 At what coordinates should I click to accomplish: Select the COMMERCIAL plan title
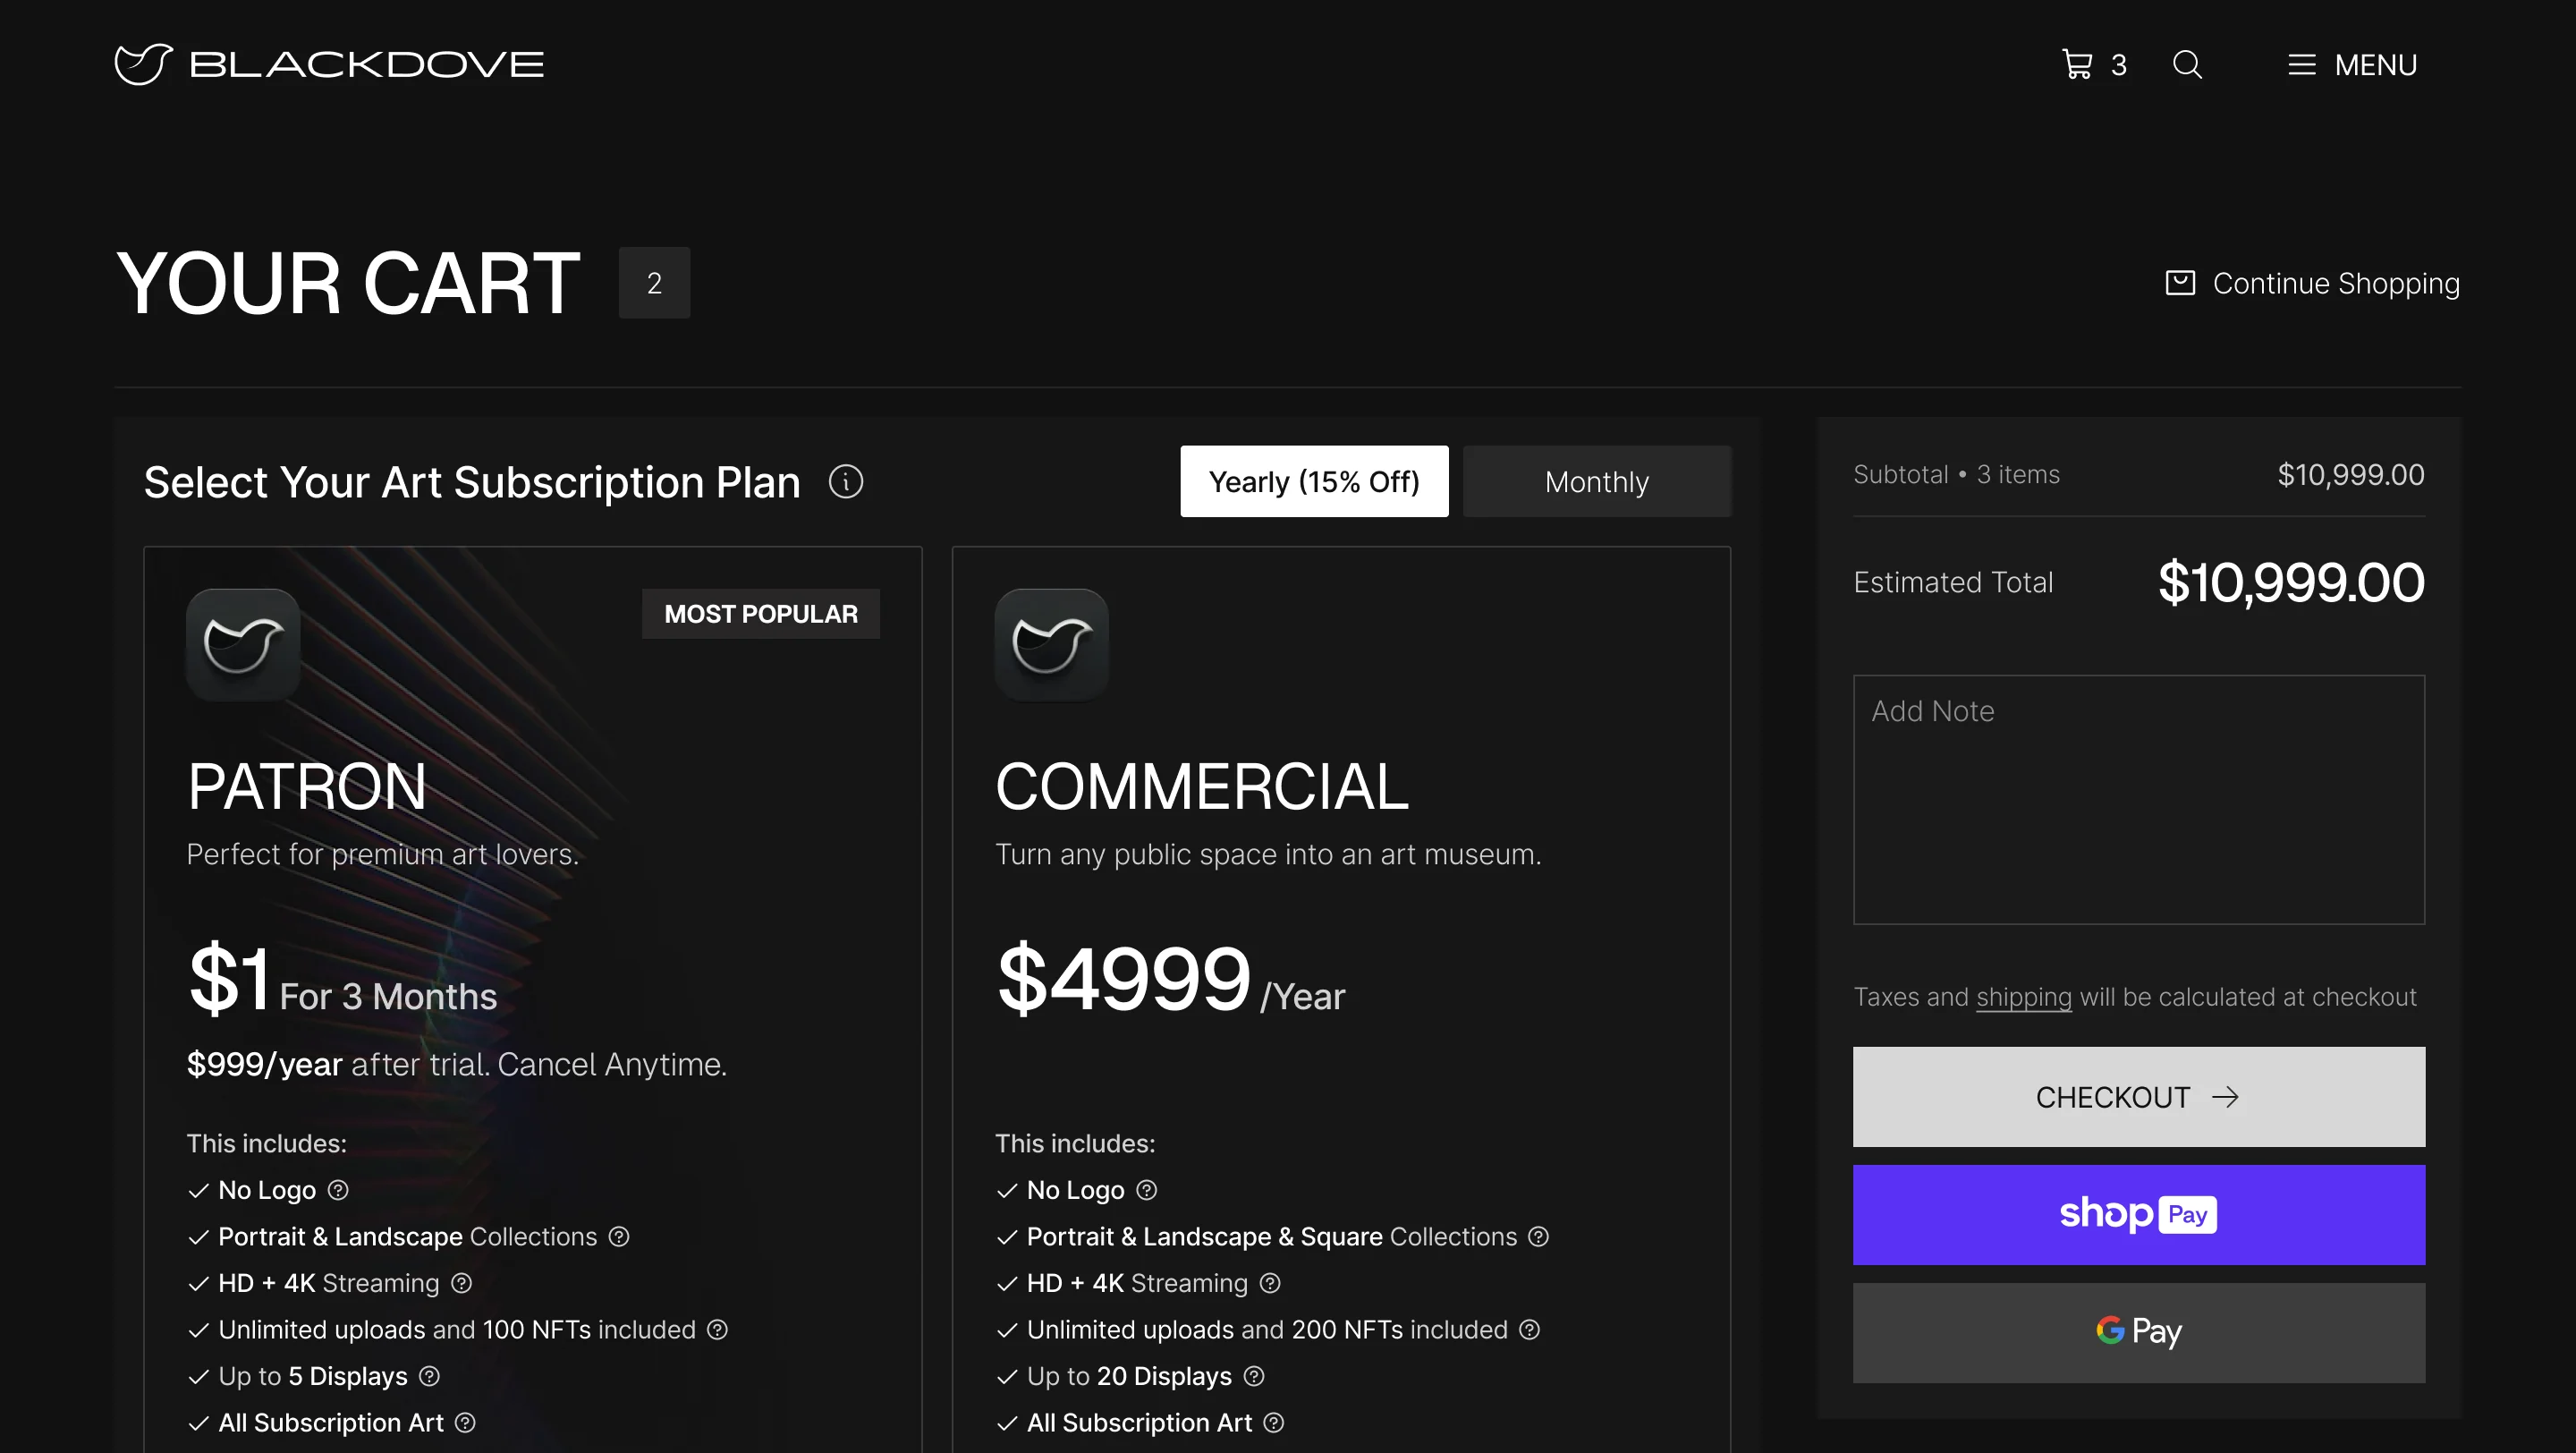[1202, 787]
